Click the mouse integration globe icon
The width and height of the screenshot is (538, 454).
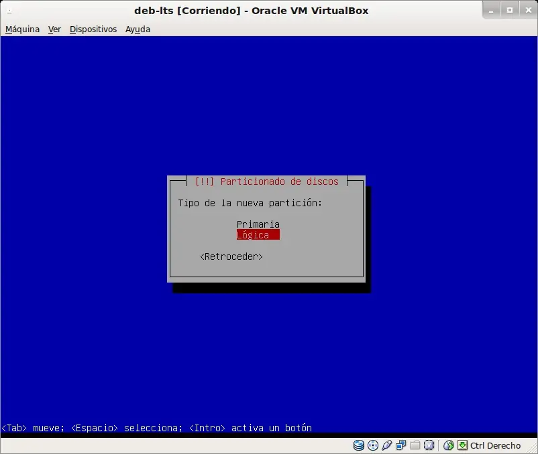[449, 445]
